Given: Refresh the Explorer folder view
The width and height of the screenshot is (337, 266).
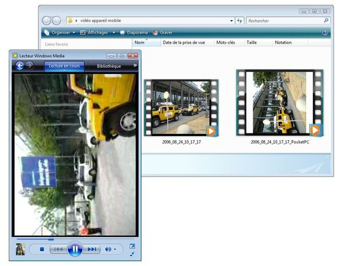Looking at the screenshot, I should point(240,21).
